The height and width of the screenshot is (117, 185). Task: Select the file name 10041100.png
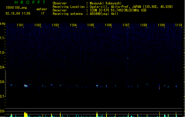click(16, 8)
